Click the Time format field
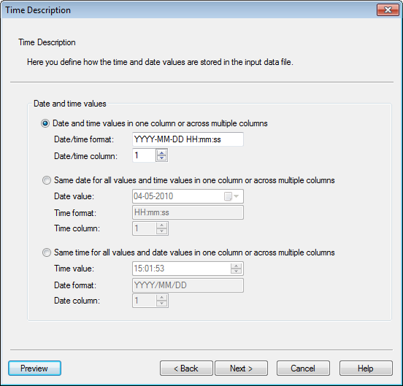This screenshot has width=403, height=386. click(188, 212)
